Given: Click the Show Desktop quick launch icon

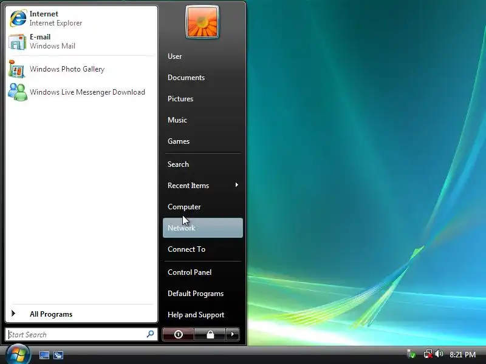Looking at the screenshot, I should click(x=44, y=355).
